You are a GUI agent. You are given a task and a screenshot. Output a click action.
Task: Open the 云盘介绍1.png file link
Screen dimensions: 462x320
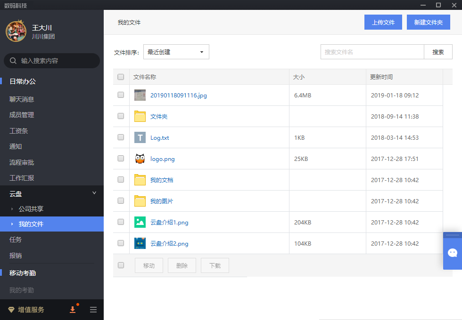click(169, 222)
